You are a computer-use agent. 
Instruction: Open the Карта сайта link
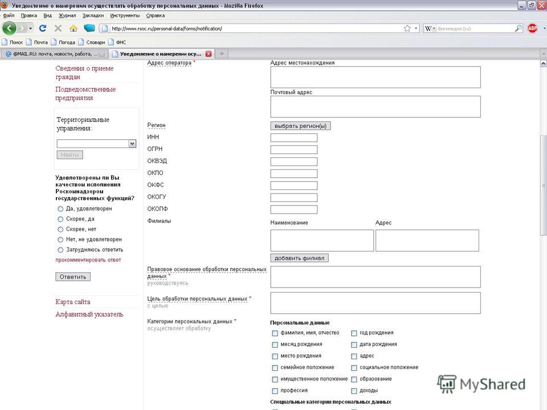[72, 302]
